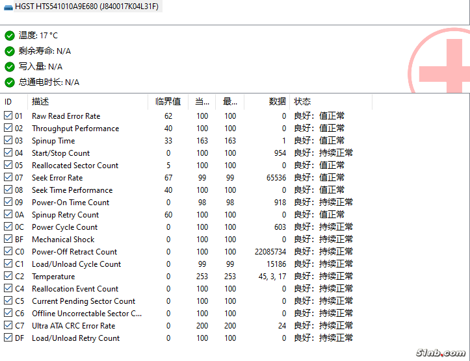Select the Load/Unload Cycle Count row
The height and width of the screenshot is (361, 470).
(x=76, y=264)
